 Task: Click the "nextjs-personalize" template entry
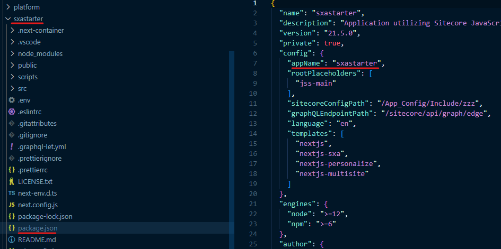[337, 164]
